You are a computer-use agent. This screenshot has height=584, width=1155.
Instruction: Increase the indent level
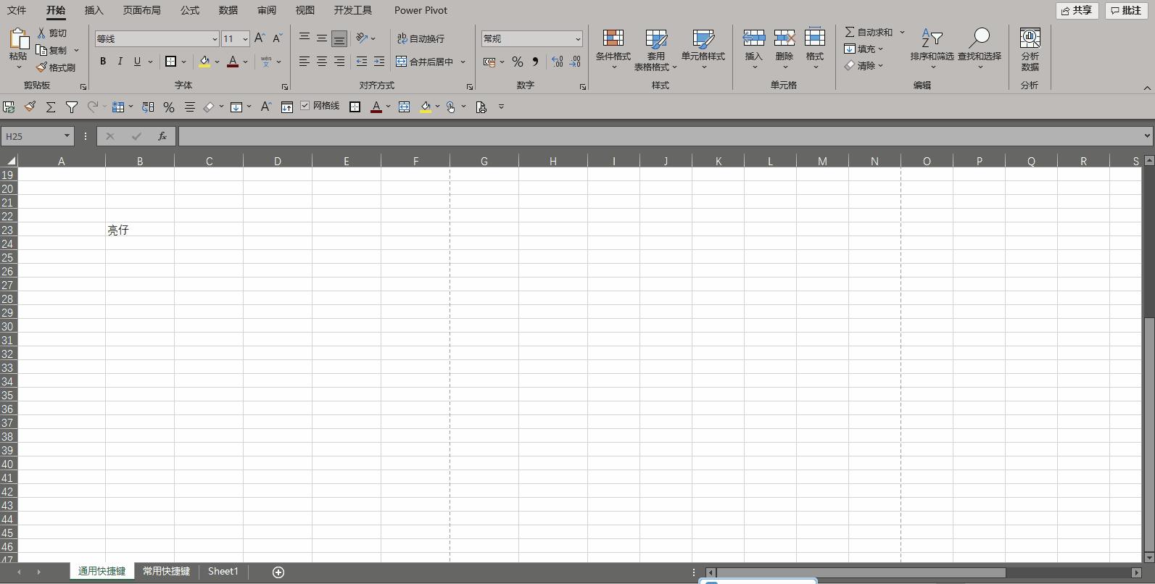tap(379, 62)
